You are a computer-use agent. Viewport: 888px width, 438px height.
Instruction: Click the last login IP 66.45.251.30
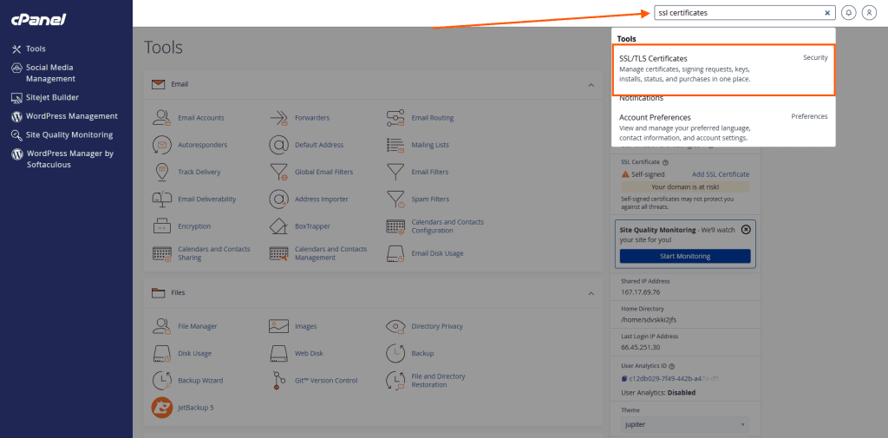pyautogui.click(x=641, y=347)
